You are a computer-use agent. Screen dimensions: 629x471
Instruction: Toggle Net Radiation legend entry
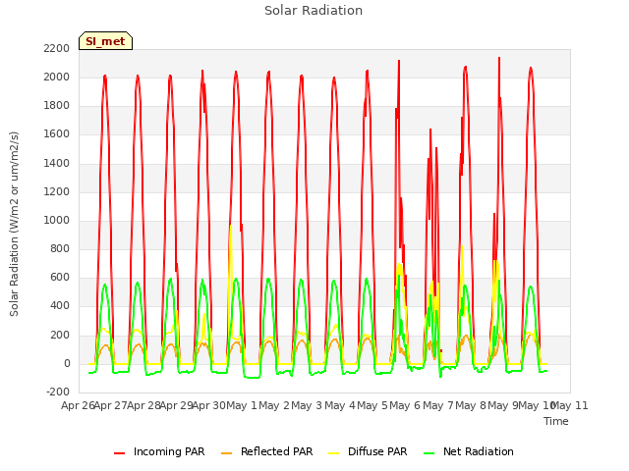[469, 451]
